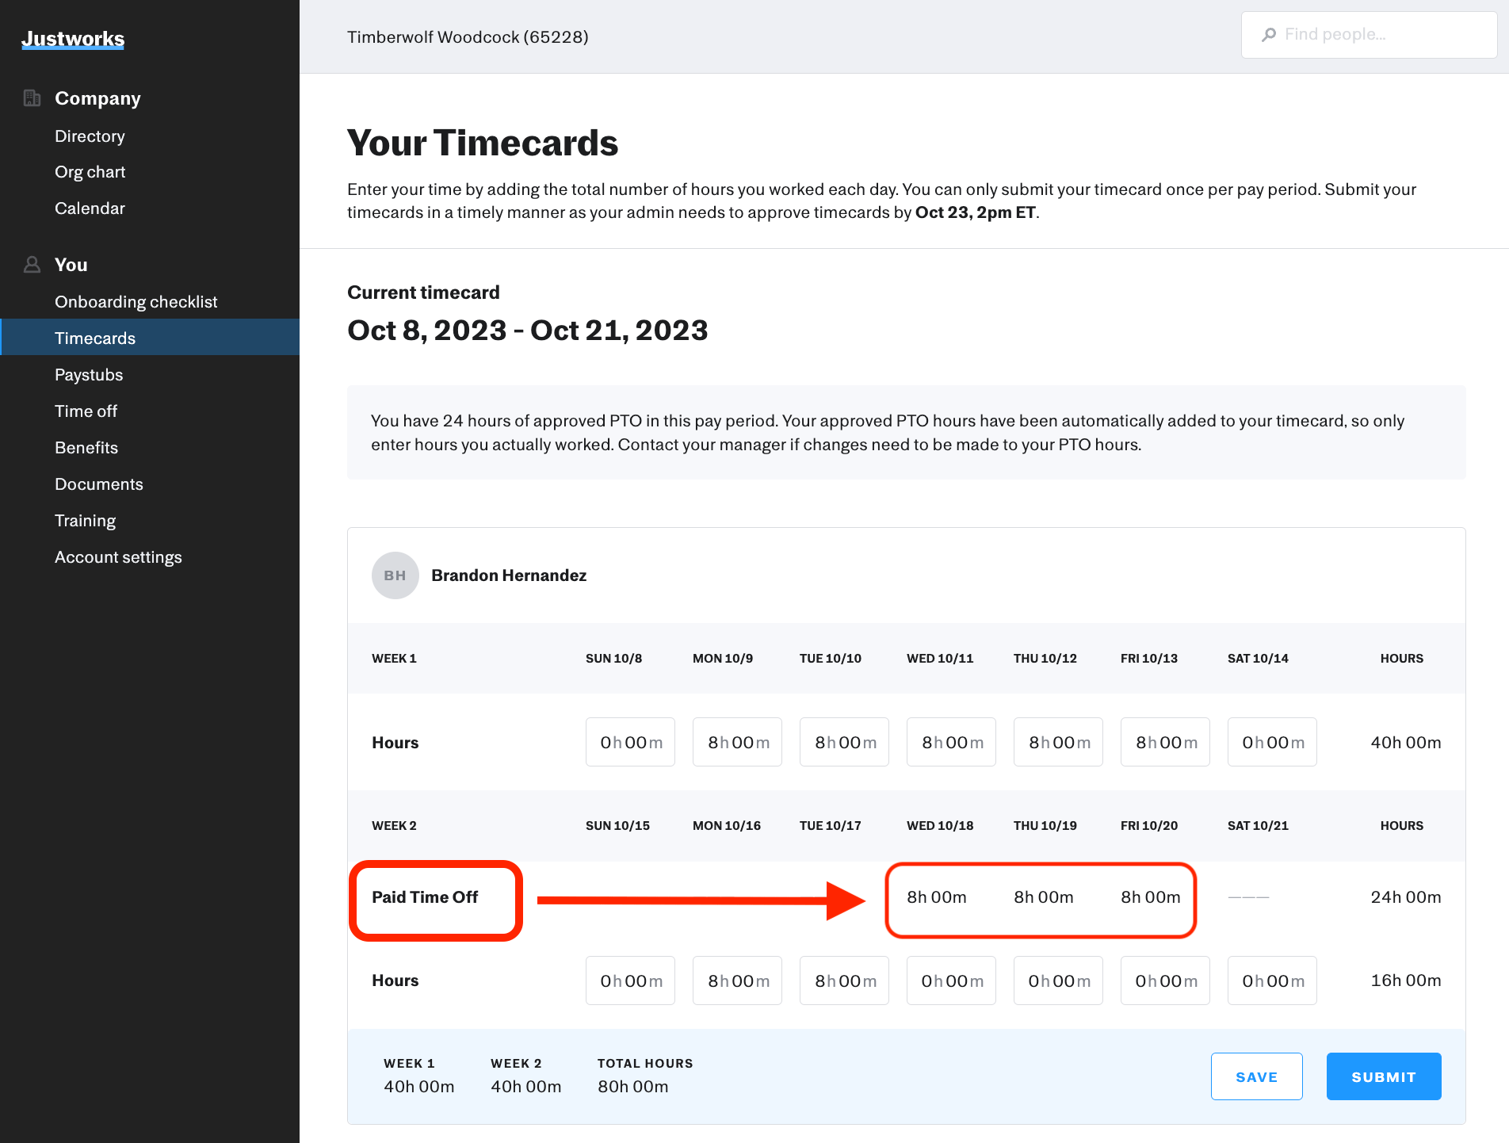This screenshot has height=1143, width=1509.
Task: Click the person icon next to You
Action: tap(32, 264)
